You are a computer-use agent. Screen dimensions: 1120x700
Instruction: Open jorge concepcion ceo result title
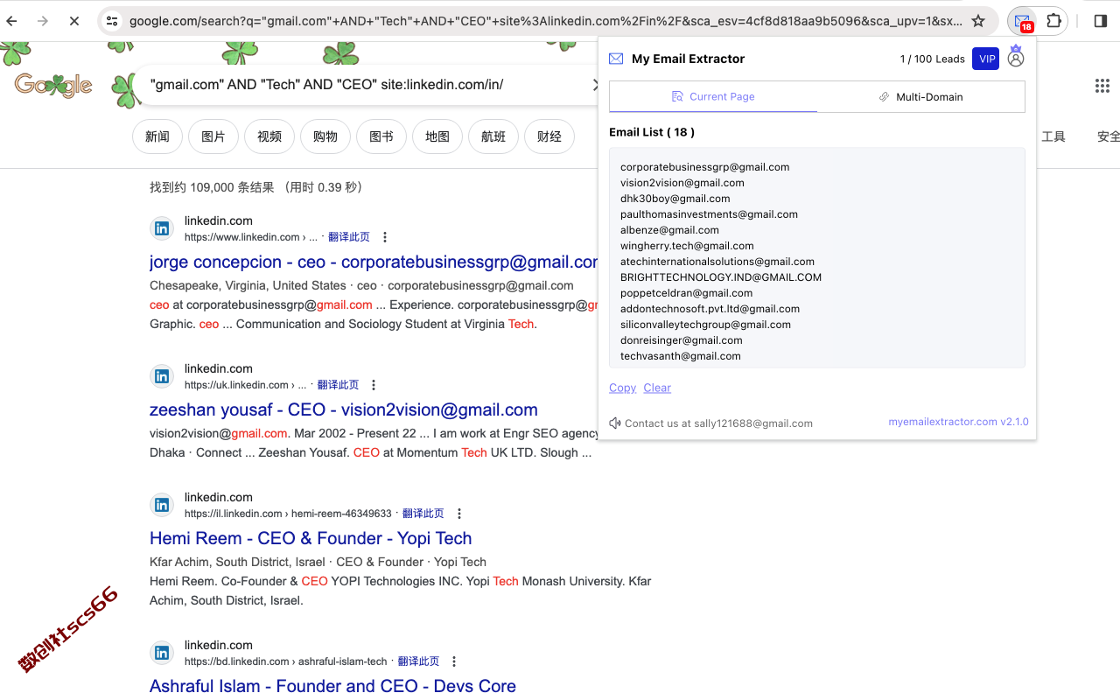[x=374, y=262]
